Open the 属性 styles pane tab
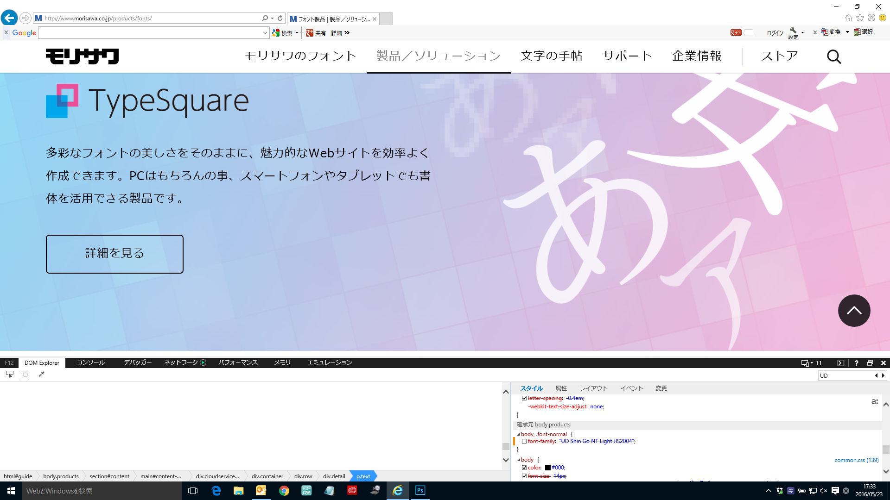 [x=561, y=388]
